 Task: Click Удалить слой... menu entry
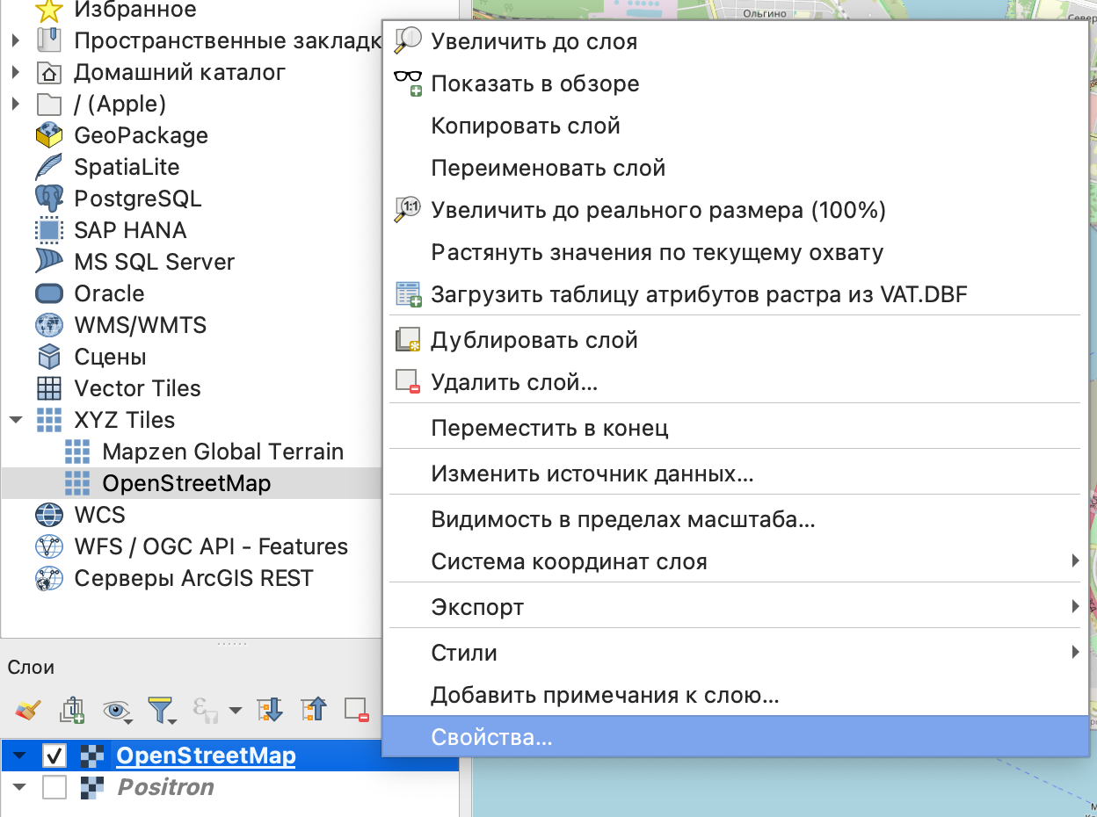[x=514, y=382]
